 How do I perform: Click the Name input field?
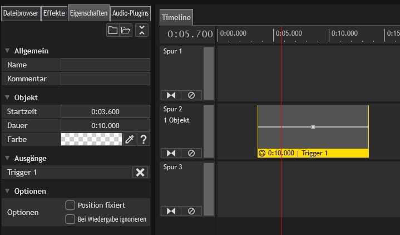coord(105,65)
